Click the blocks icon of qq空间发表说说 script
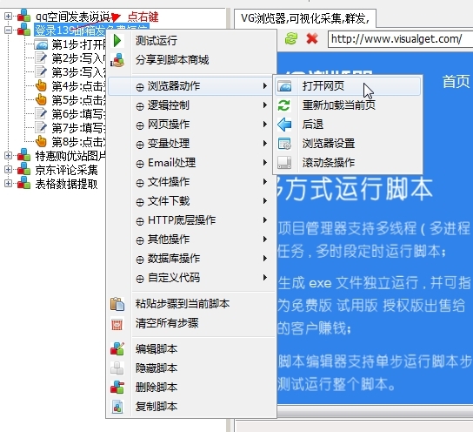473x432 pixels. pos(23,16)
